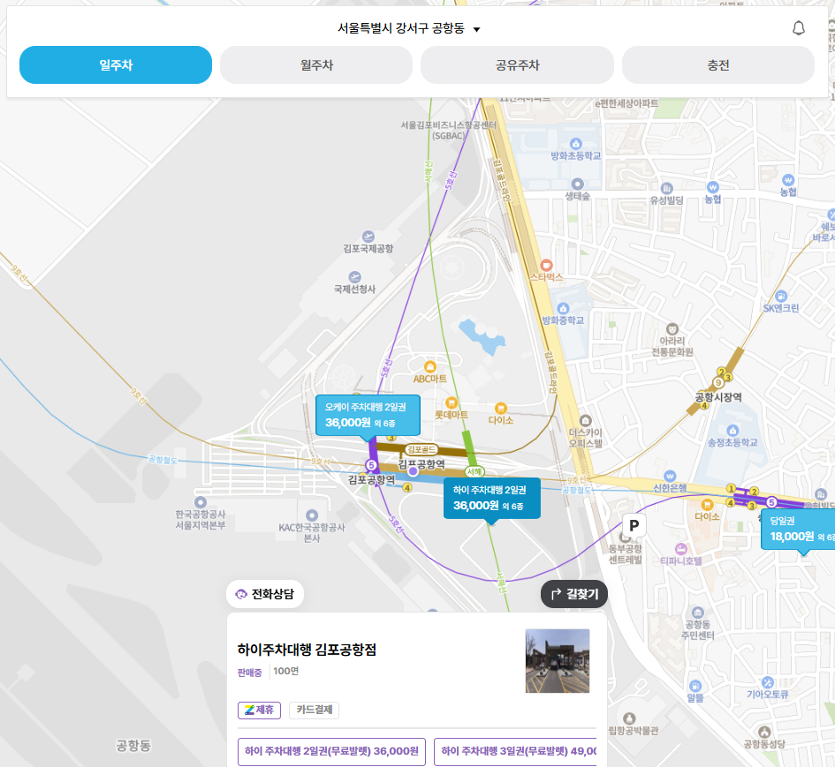Viewport: 835px width, 767px height.
Task: Click the 김포골드 line badge
Action: coord(421,449)
